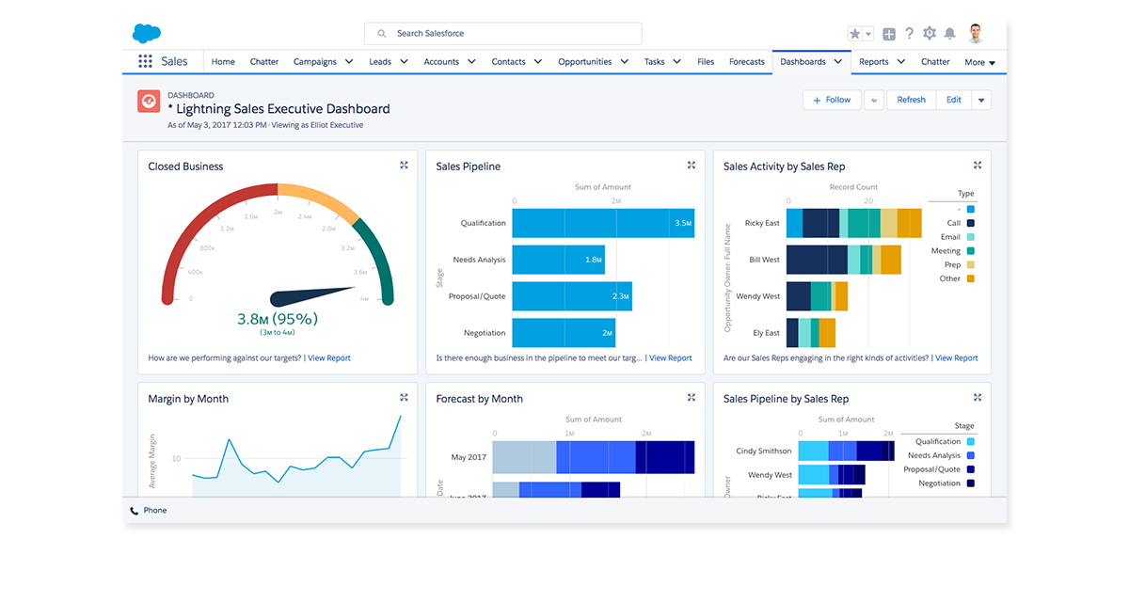Click the notifications bell icon
This screenshot has height=602, width=1129.
click(950, 33)
